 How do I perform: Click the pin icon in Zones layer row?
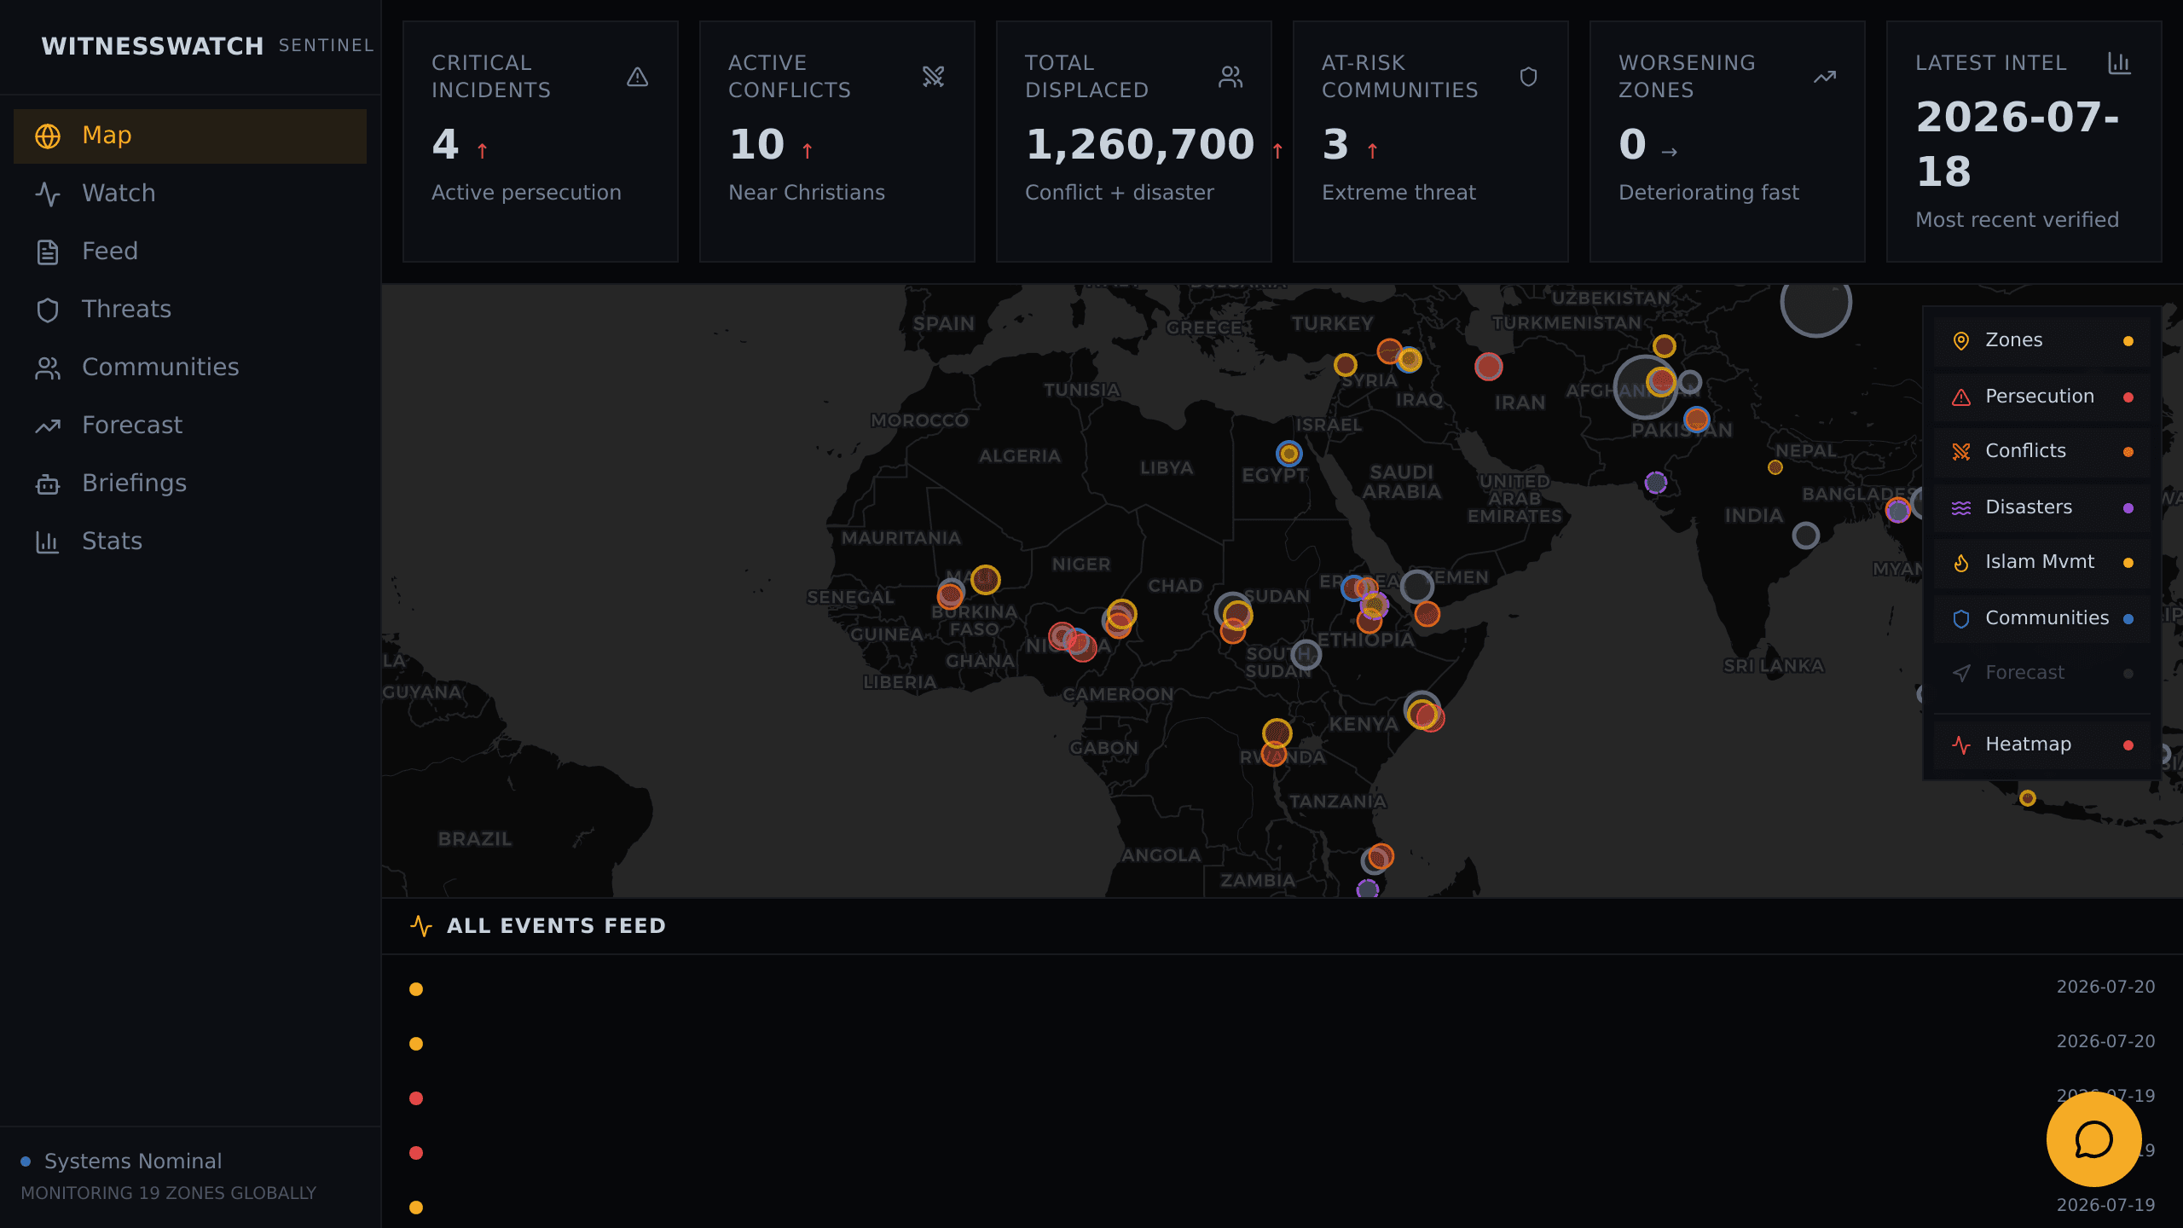[1961, 341]
